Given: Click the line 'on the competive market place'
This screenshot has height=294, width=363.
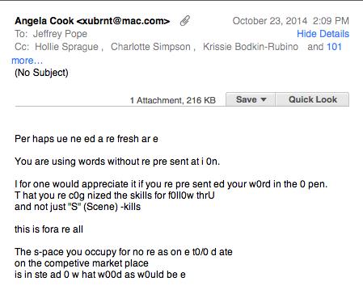Looking at the screenshot, I should pos(82,263).
